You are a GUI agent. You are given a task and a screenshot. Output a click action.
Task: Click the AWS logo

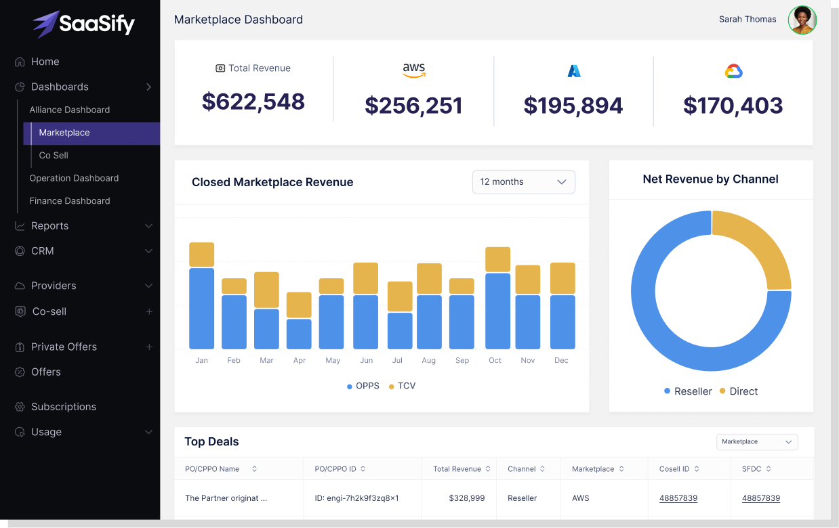(413, 70)
